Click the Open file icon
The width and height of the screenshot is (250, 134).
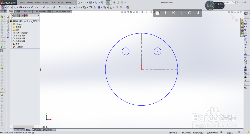85,2
